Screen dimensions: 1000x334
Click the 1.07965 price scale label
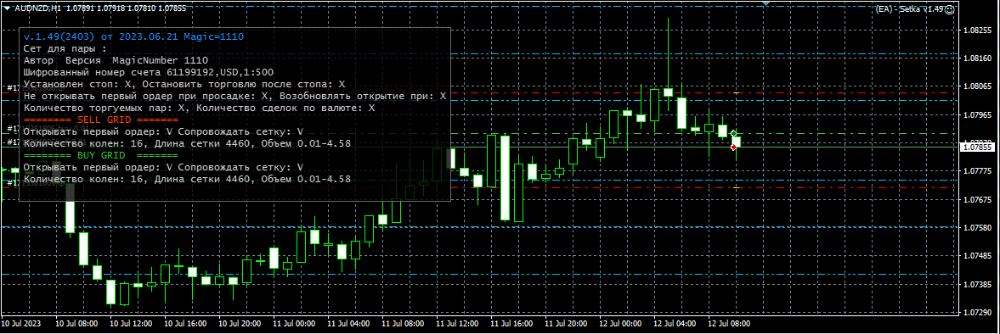pos(978,115)
